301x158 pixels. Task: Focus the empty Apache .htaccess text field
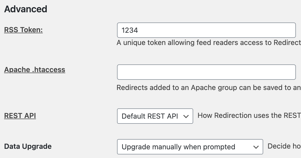click(x=206, y=72)
